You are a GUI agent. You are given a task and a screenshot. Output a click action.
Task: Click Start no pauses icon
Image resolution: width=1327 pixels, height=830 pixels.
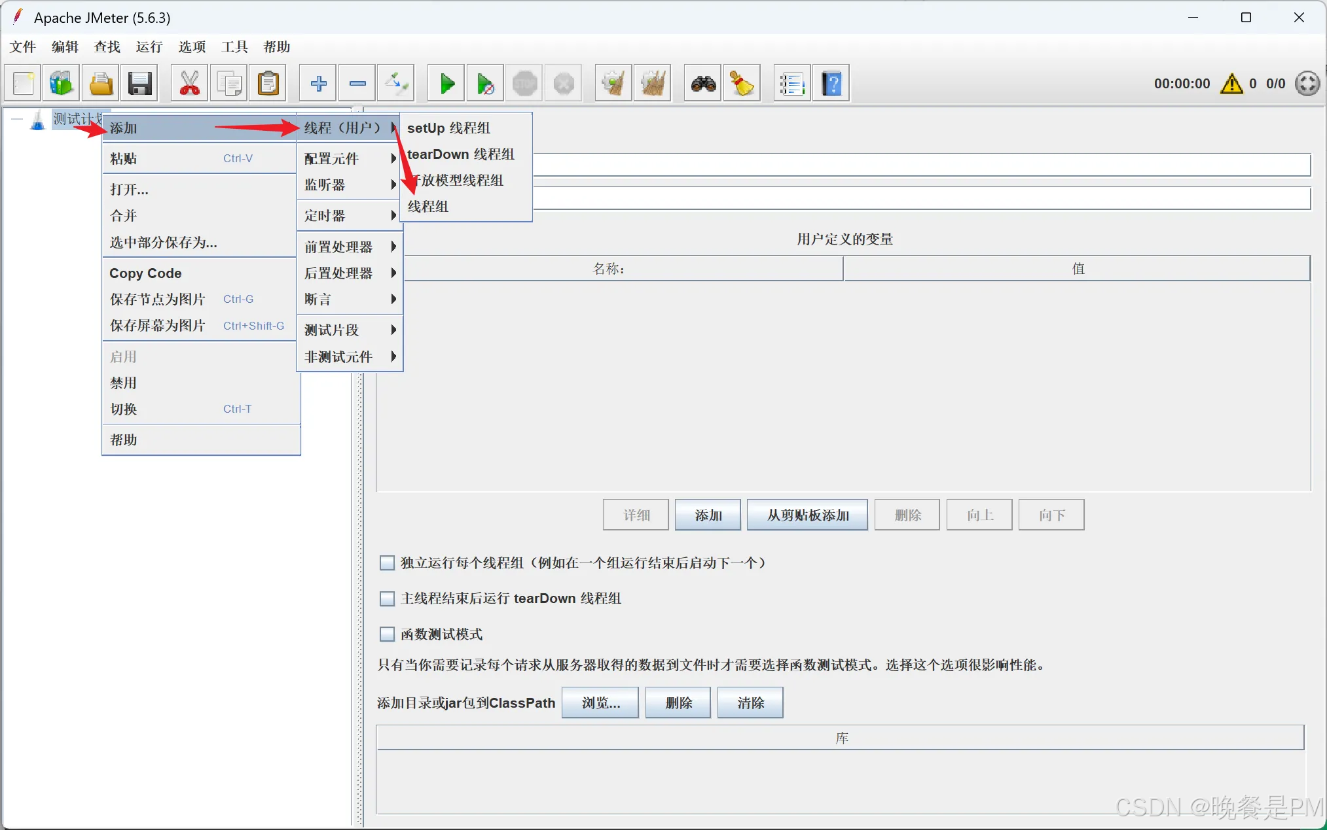pos(486,84)
